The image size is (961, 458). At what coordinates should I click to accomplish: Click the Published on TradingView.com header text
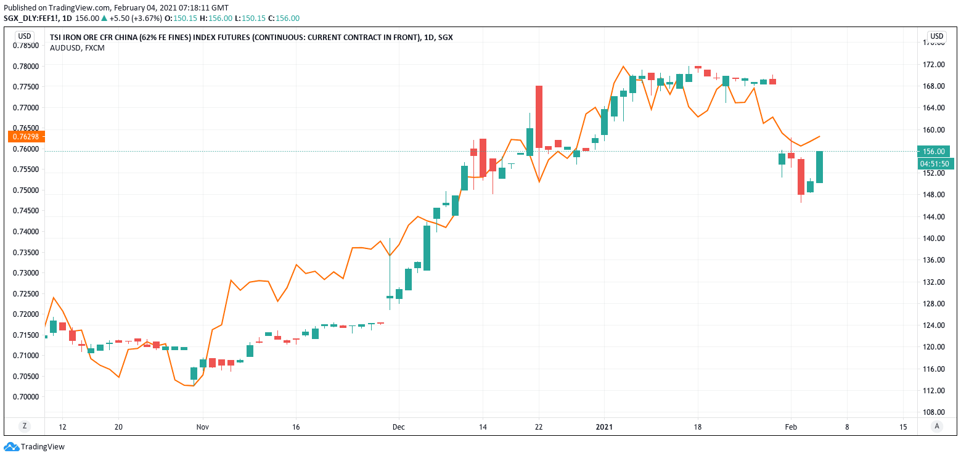point(115,7)
